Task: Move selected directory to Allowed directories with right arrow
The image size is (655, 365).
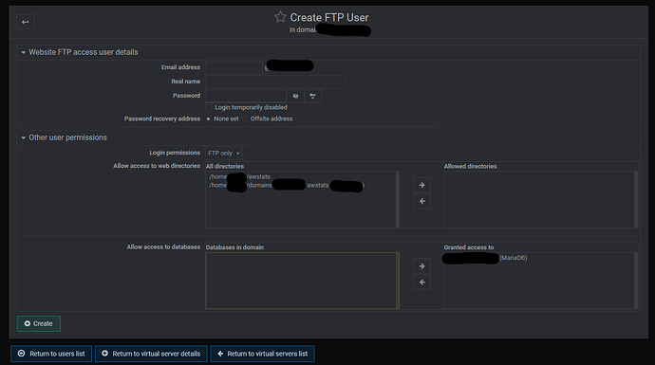Action: tap(421, 185)
